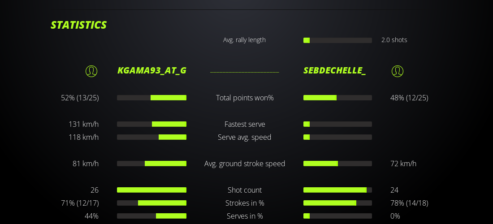
Task: Click the Strokes in % label
Action: (245, 203)
